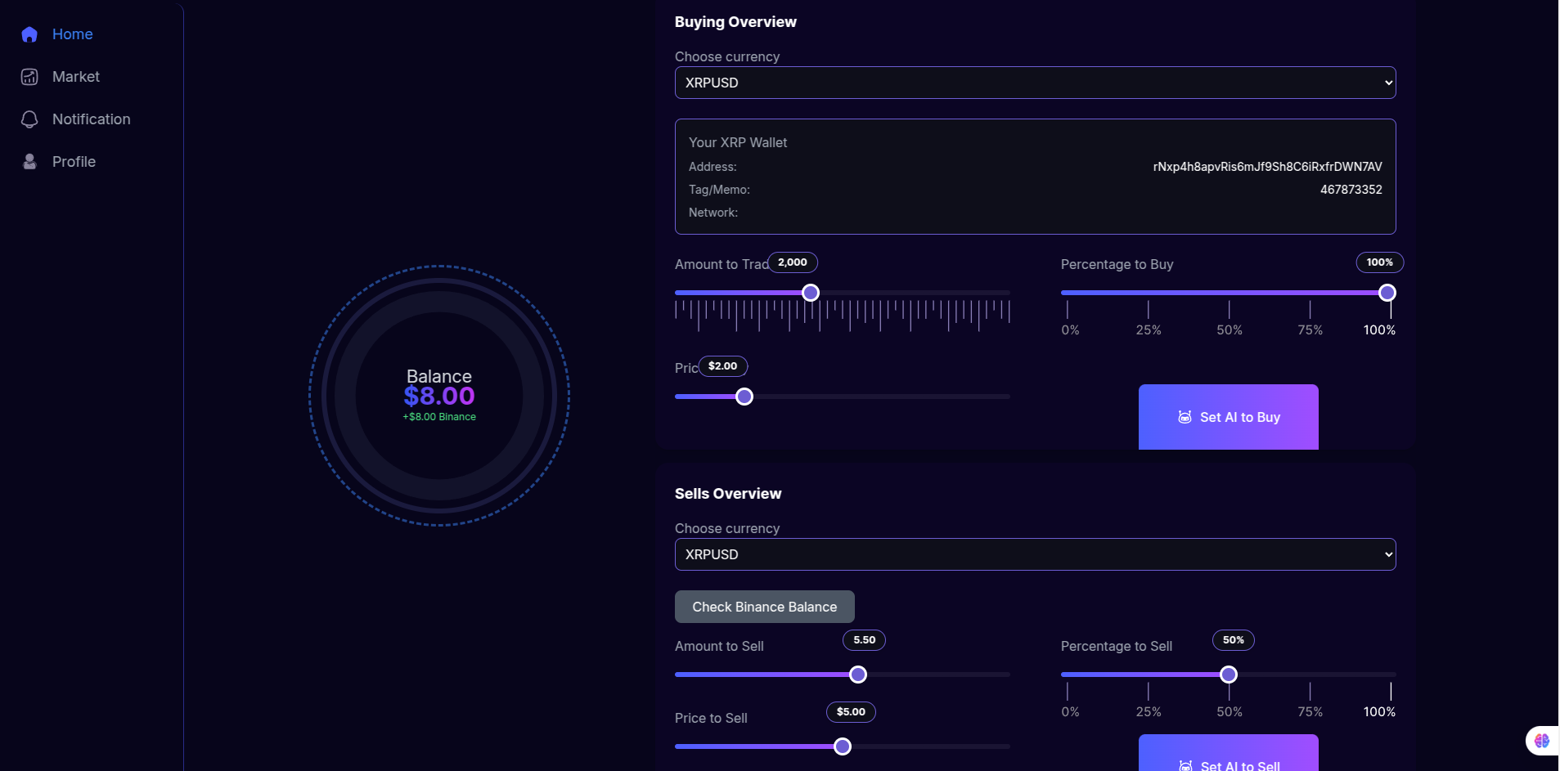Select the Market chart icon

(29, 76)
